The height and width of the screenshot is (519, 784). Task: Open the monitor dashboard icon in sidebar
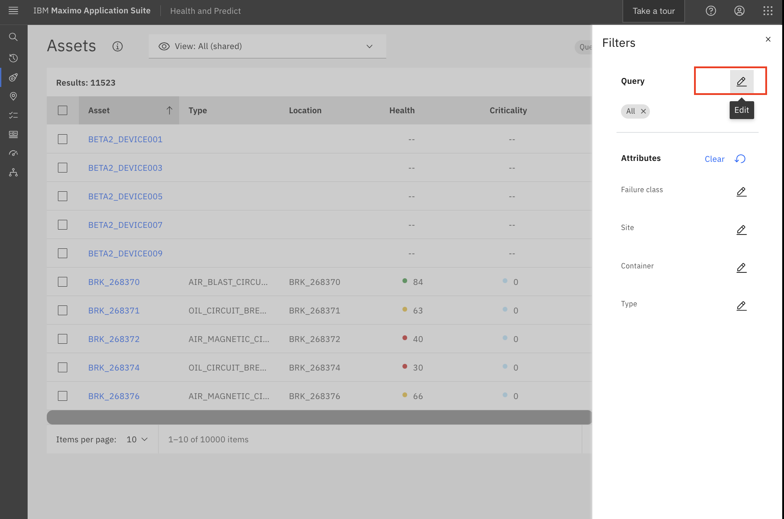pyautogui.click(x=13, y=134)
